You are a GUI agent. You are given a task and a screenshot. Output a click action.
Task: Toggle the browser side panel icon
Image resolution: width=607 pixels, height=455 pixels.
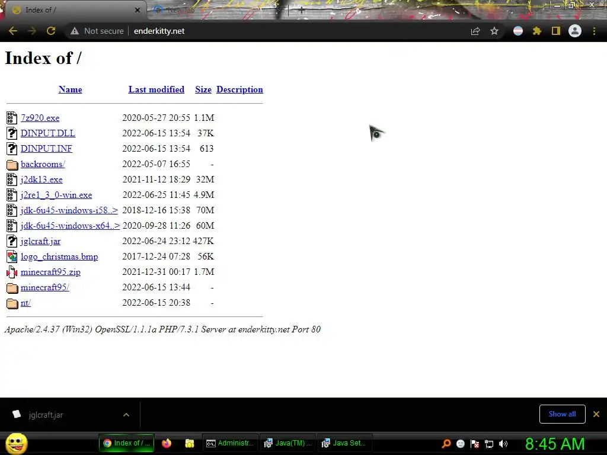click(556, 31)
